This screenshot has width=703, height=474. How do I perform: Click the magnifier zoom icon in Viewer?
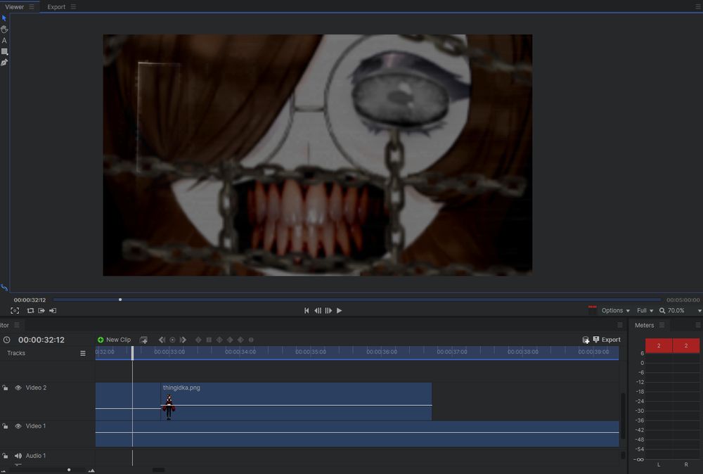point(662,310)
